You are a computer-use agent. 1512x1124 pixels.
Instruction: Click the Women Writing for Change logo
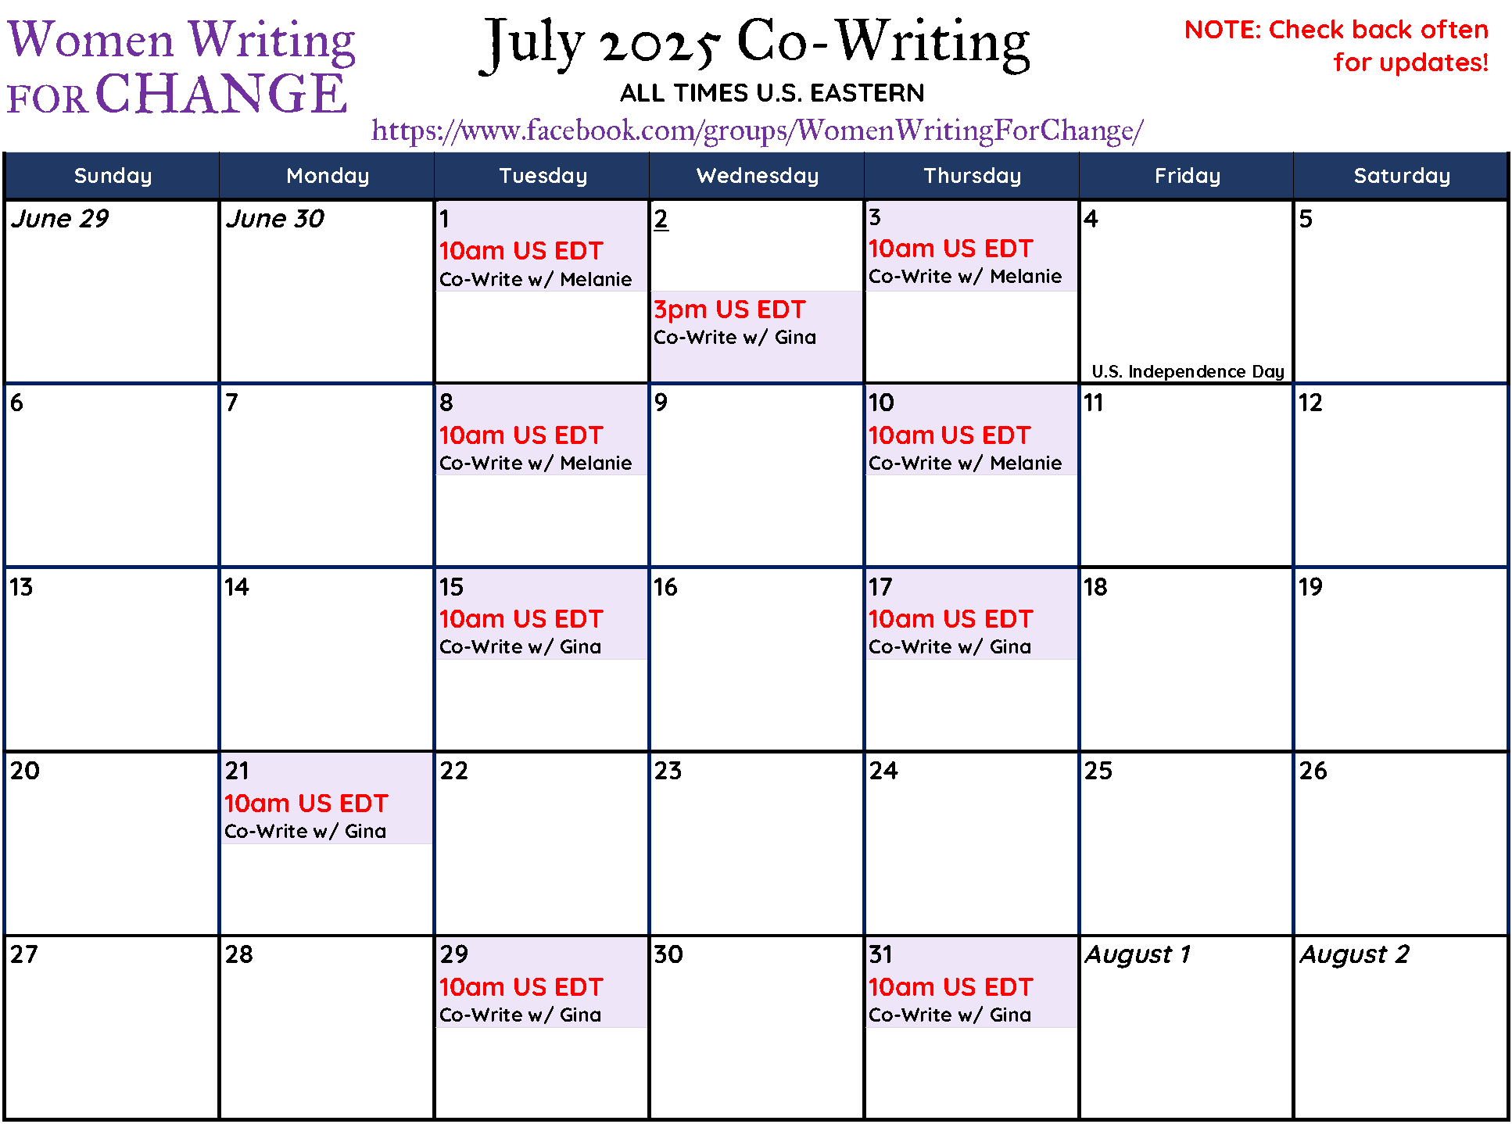(x=181, y=66)
